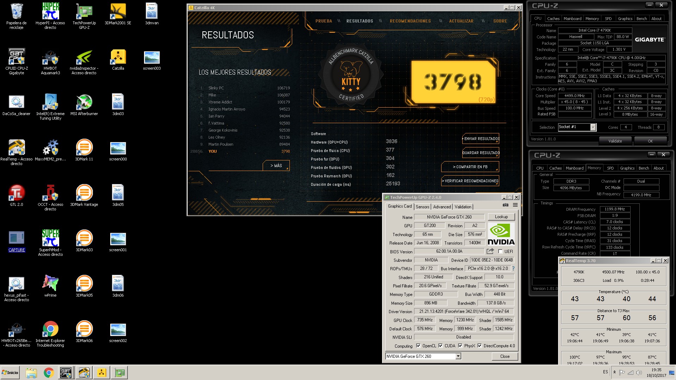The width and height of the screenshot is (676, 380).
Task: Show hidden system tray icons arrow
Action: pyautogui.click(x=614, y=372)
